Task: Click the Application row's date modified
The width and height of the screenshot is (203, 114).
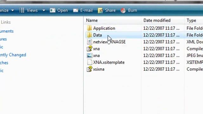Action: click(x=161, y=28)
